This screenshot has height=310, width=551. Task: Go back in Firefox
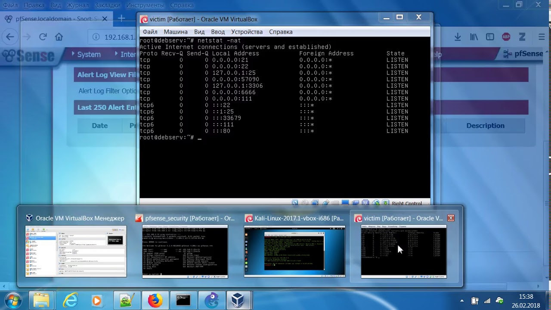tap(10, 37)
